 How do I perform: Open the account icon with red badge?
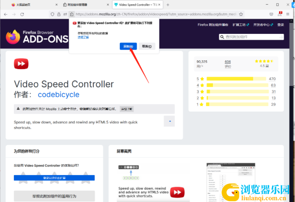pyautogui.click(x=280, y=14)
